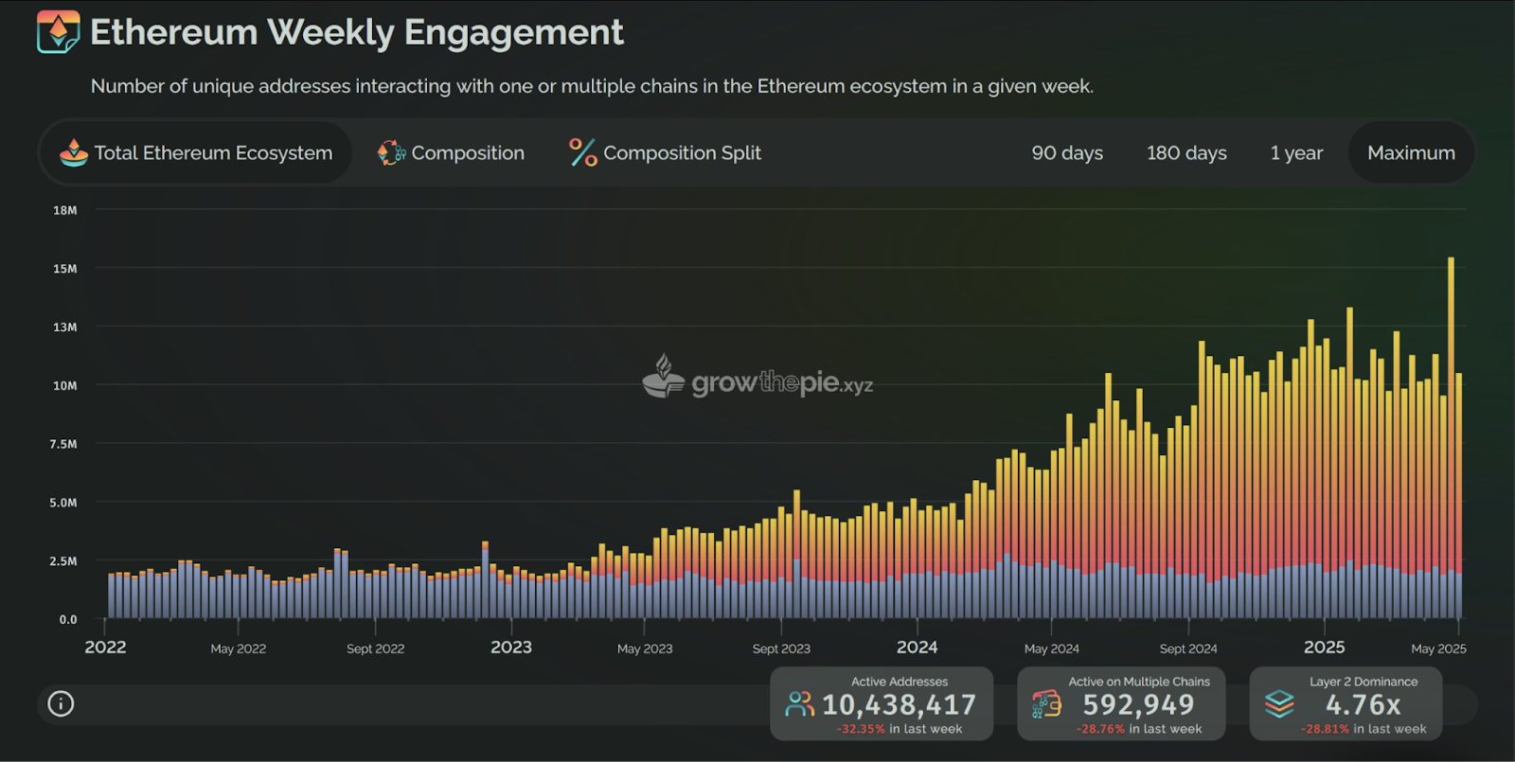Click the percent icon for Composition Split
This screenshot has height=762, width=1515.
582,152
